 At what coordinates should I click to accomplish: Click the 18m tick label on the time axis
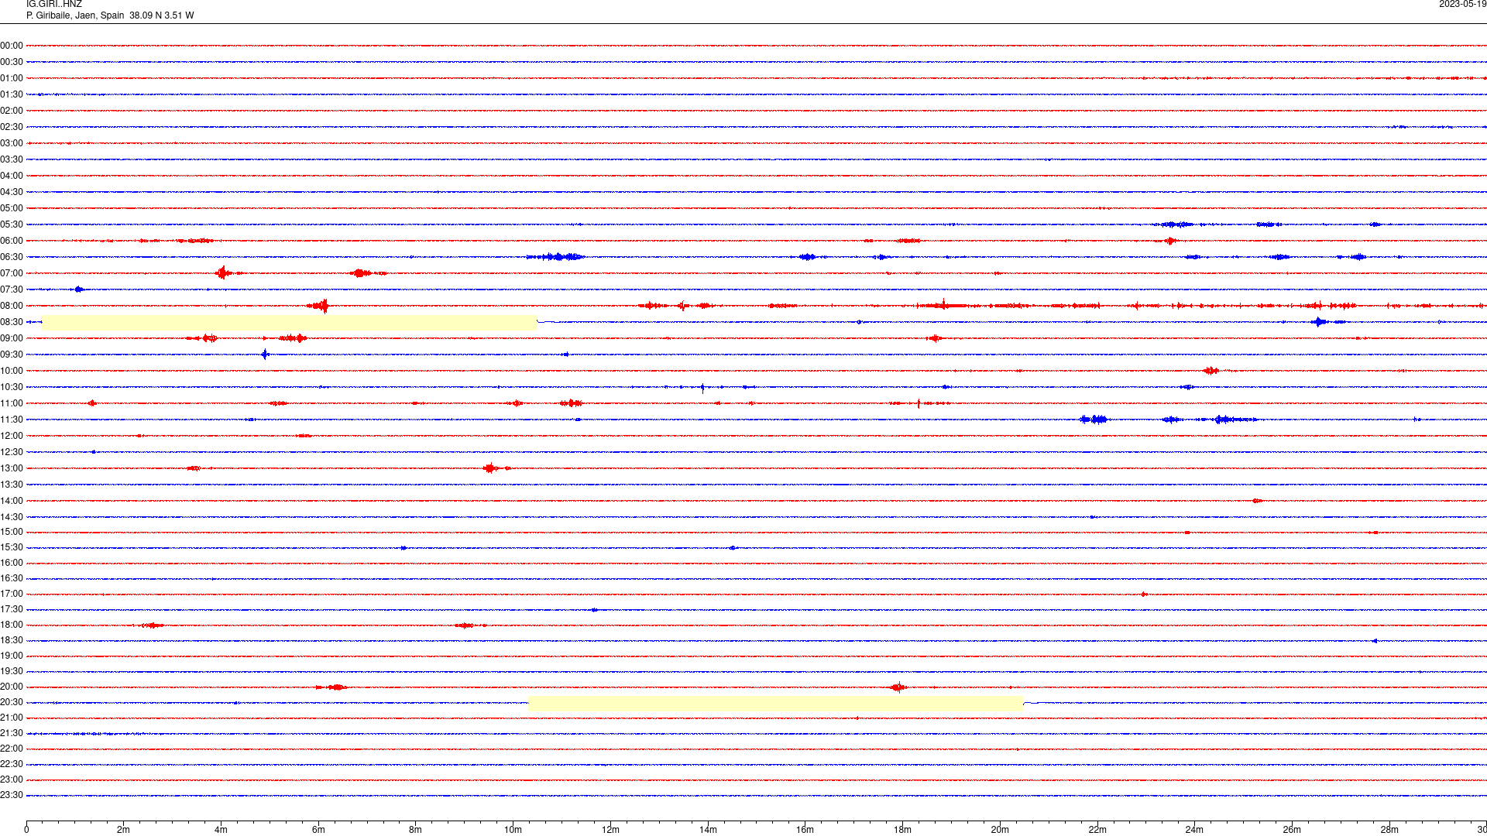(902, 830)
